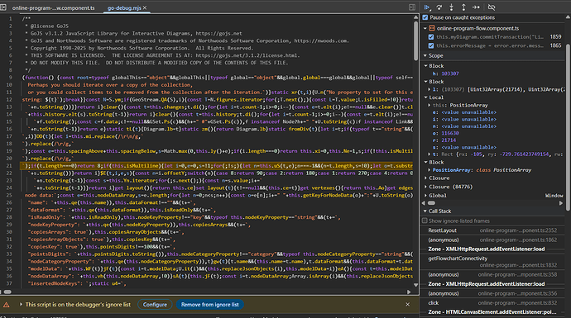571x318 pixels.
Task: Click the Scope pane scroll left arrow
Action: click(x=424, y=203)
